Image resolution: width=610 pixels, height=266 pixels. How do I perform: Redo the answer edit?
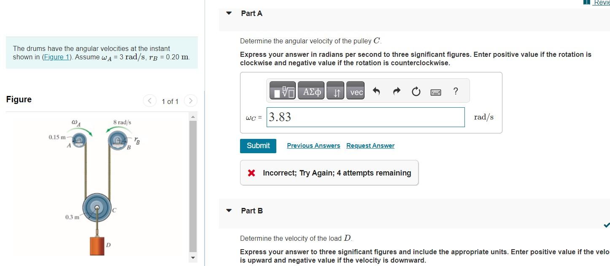396,91
